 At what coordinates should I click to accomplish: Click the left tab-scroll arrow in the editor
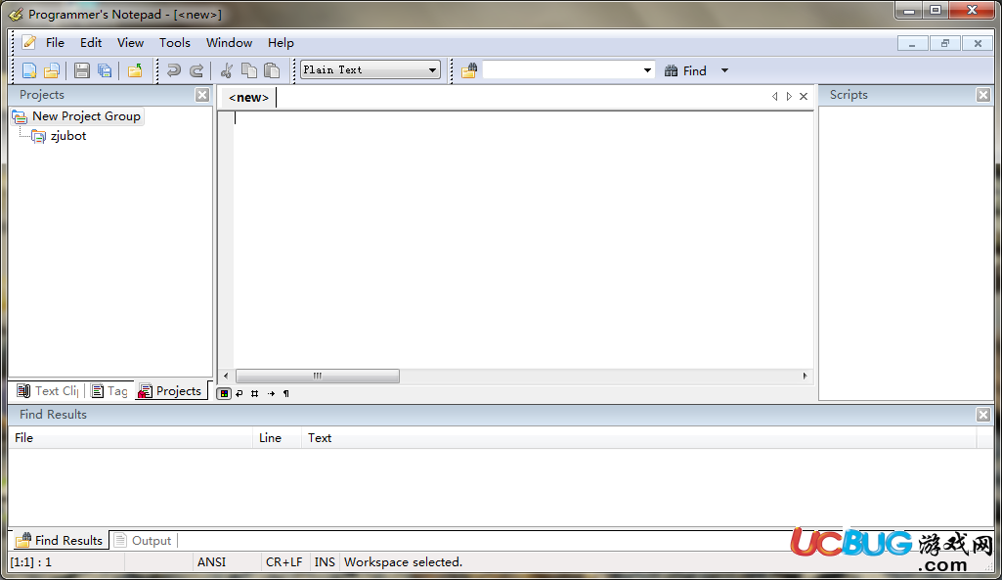click(x=774, y=96)
